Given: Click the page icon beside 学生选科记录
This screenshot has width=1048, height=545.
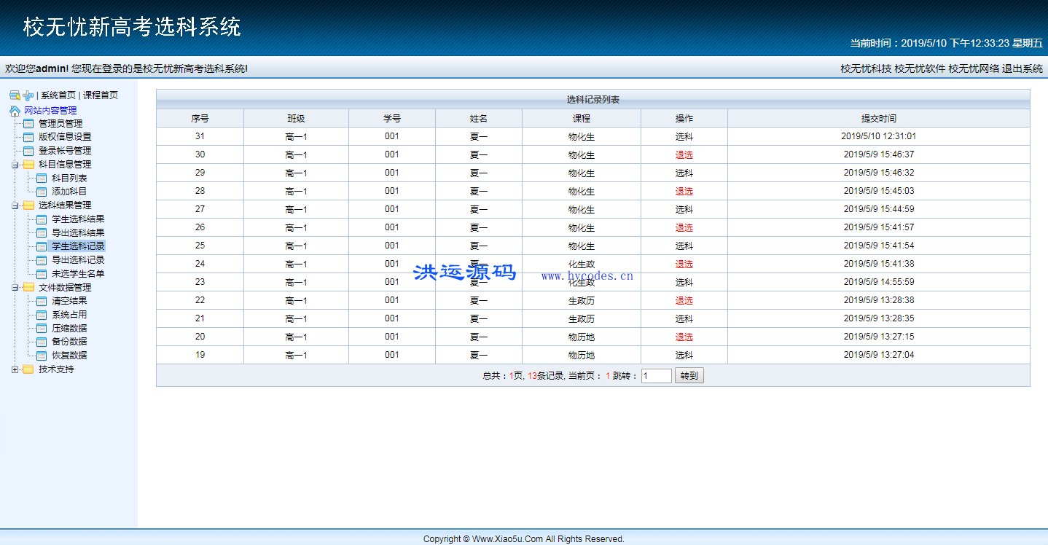Looking at the screenshot, I should point(42,246).
